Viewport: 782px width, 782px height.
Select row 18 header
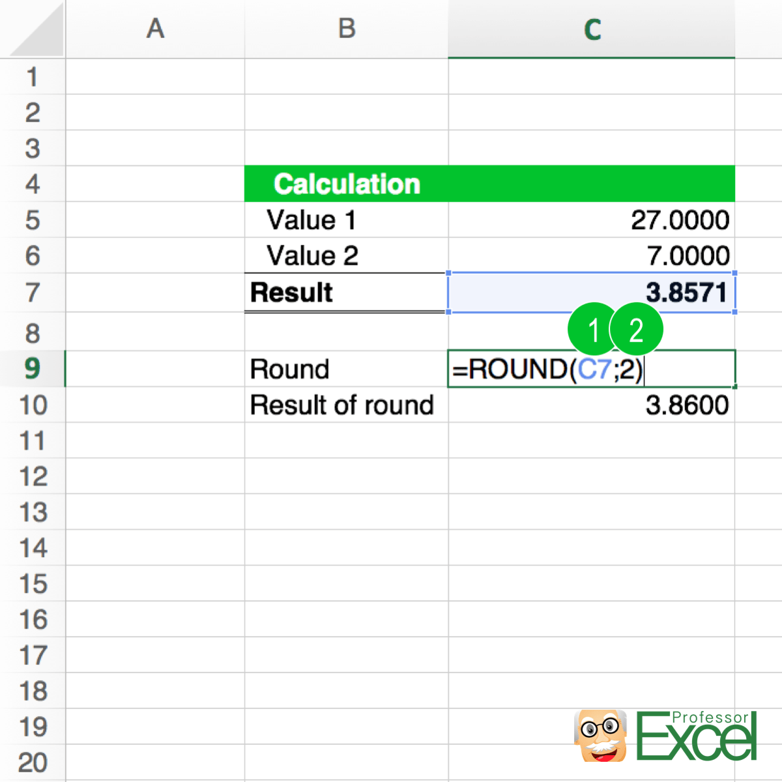click(33, 691)
